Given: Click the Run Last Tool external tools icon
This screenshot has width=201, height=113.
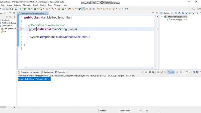Looking at the screenshot, I should (41, 9).
